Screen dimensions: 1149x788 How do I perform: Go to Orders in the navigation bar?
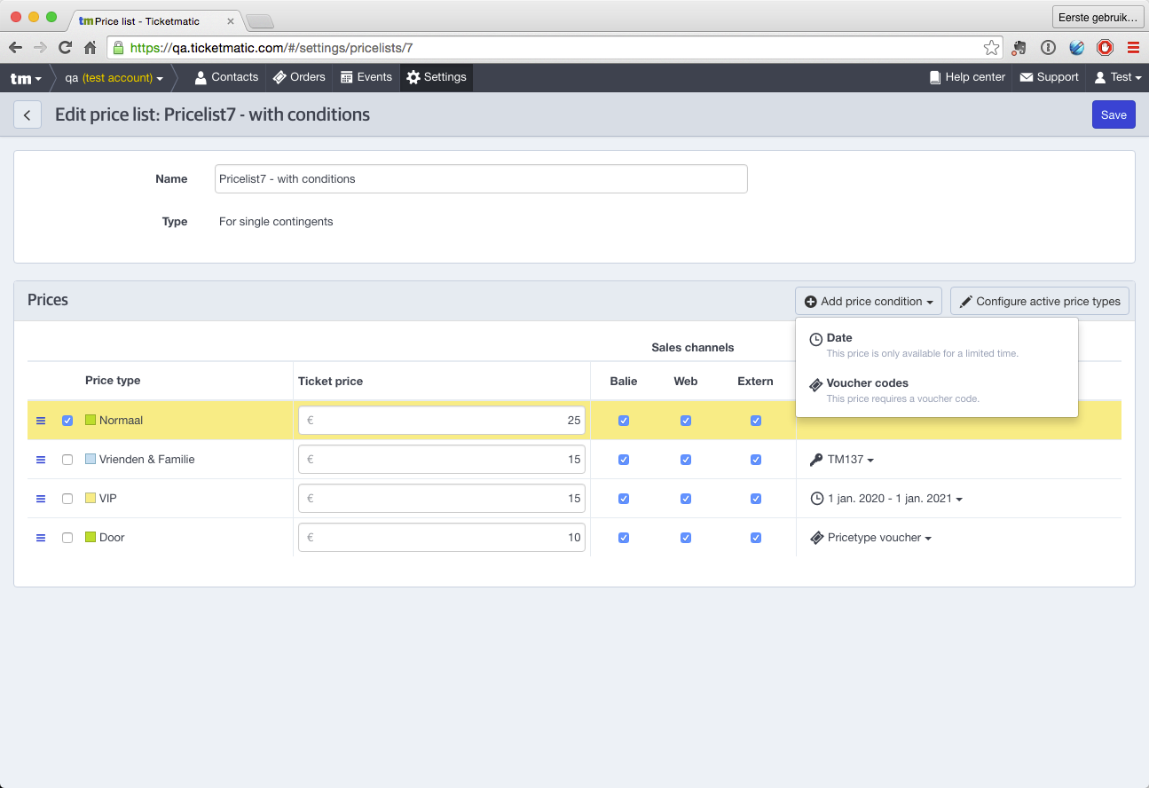click(299, 77)
